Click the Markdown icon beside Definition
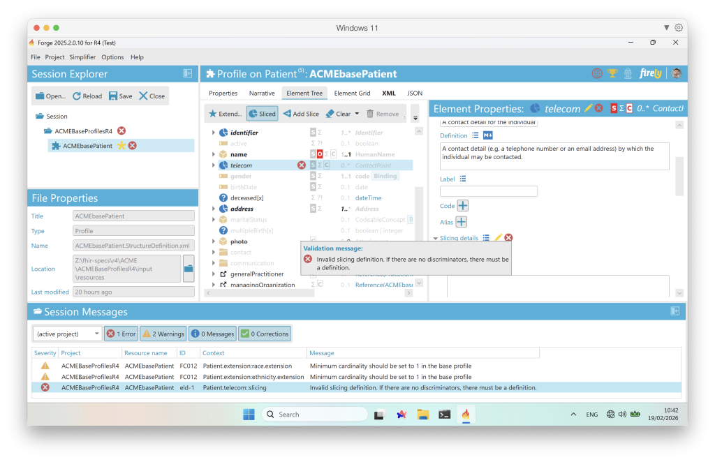 click(487, 135)
